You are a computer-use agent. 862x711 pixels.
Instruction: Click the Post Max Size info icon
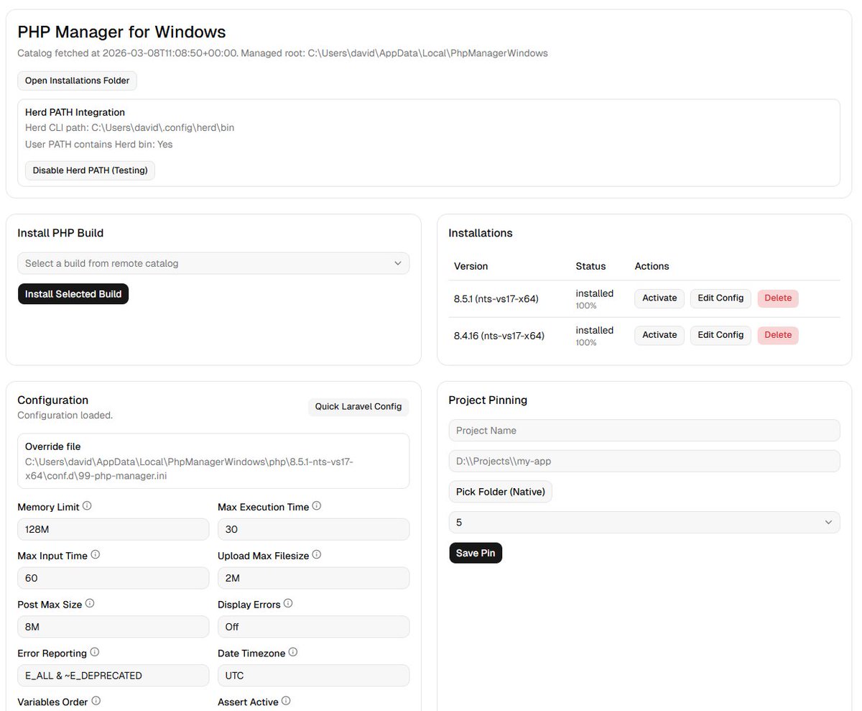(x=90, y=604)
